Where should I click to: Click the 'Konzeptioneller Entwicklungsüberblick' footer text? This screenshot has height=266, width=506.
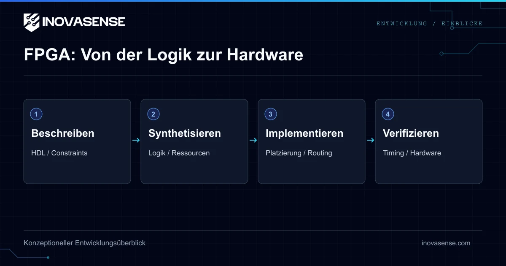coord(85,243)
